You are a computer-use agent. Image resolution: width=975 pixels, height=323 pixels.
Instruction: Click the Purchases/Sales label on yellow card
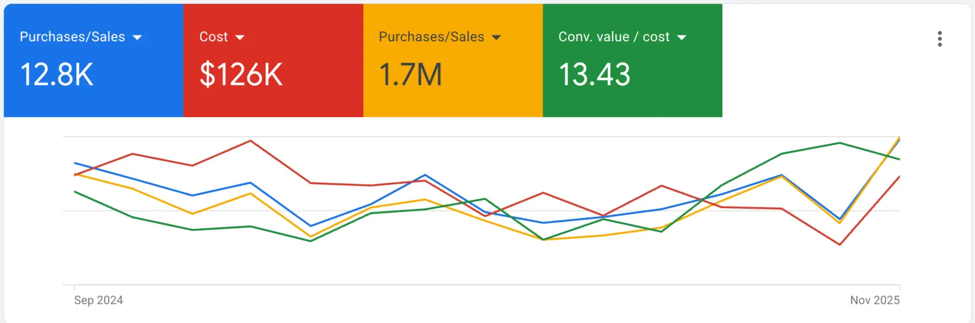pyautogui.click(x=431, y=37)
